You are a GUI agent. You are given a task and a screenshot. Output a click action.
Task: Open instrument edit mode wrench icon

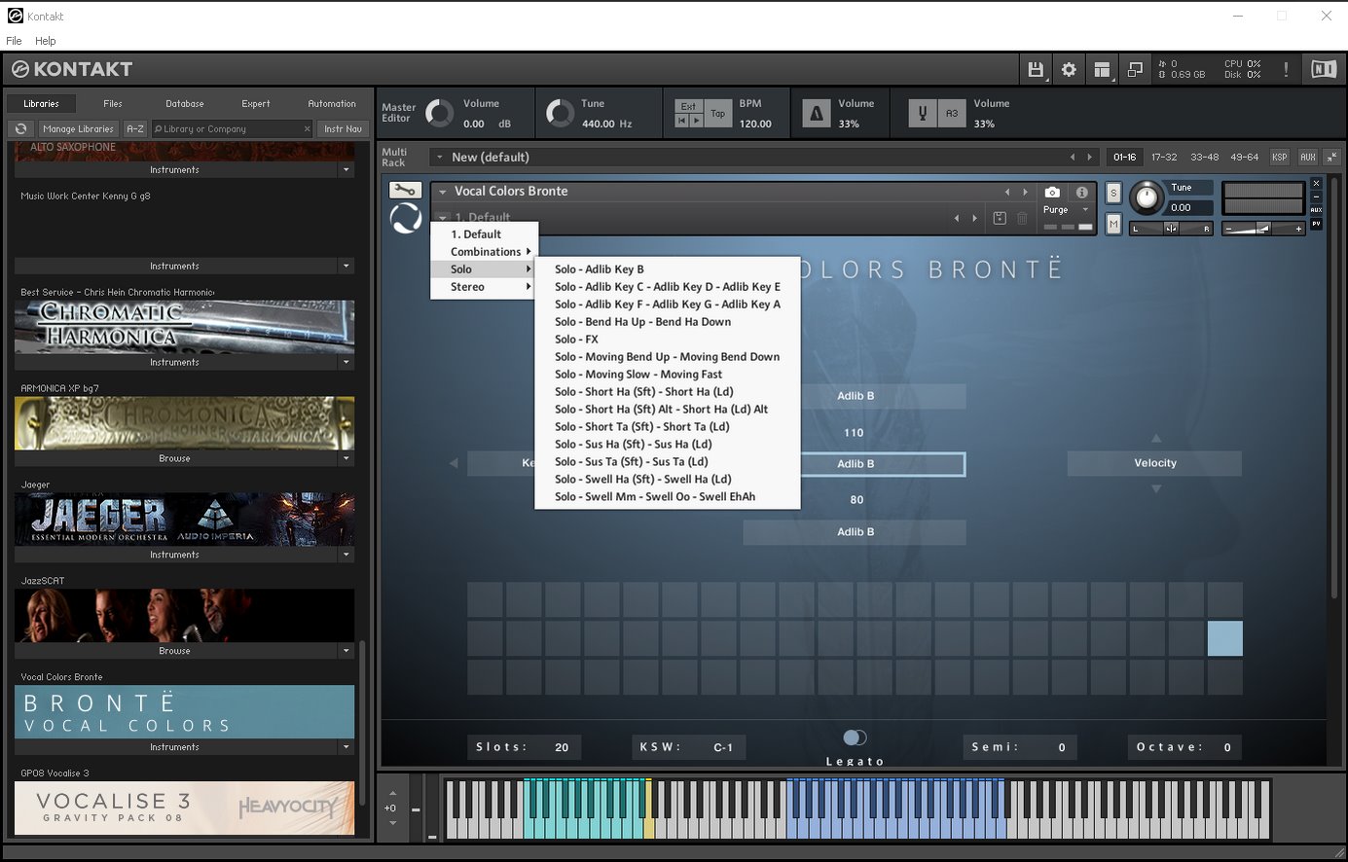(x=405, y=191)
